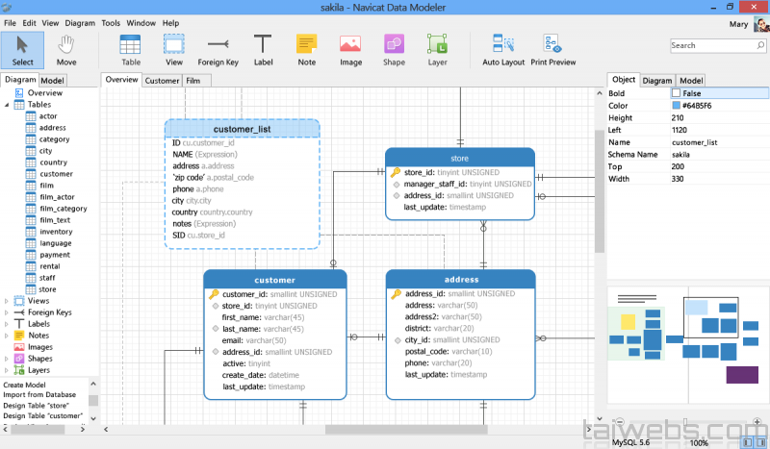This screenshot has height=449, width=770.
Task: Click the Table tool in toolbar
Action: pos(130,49)
